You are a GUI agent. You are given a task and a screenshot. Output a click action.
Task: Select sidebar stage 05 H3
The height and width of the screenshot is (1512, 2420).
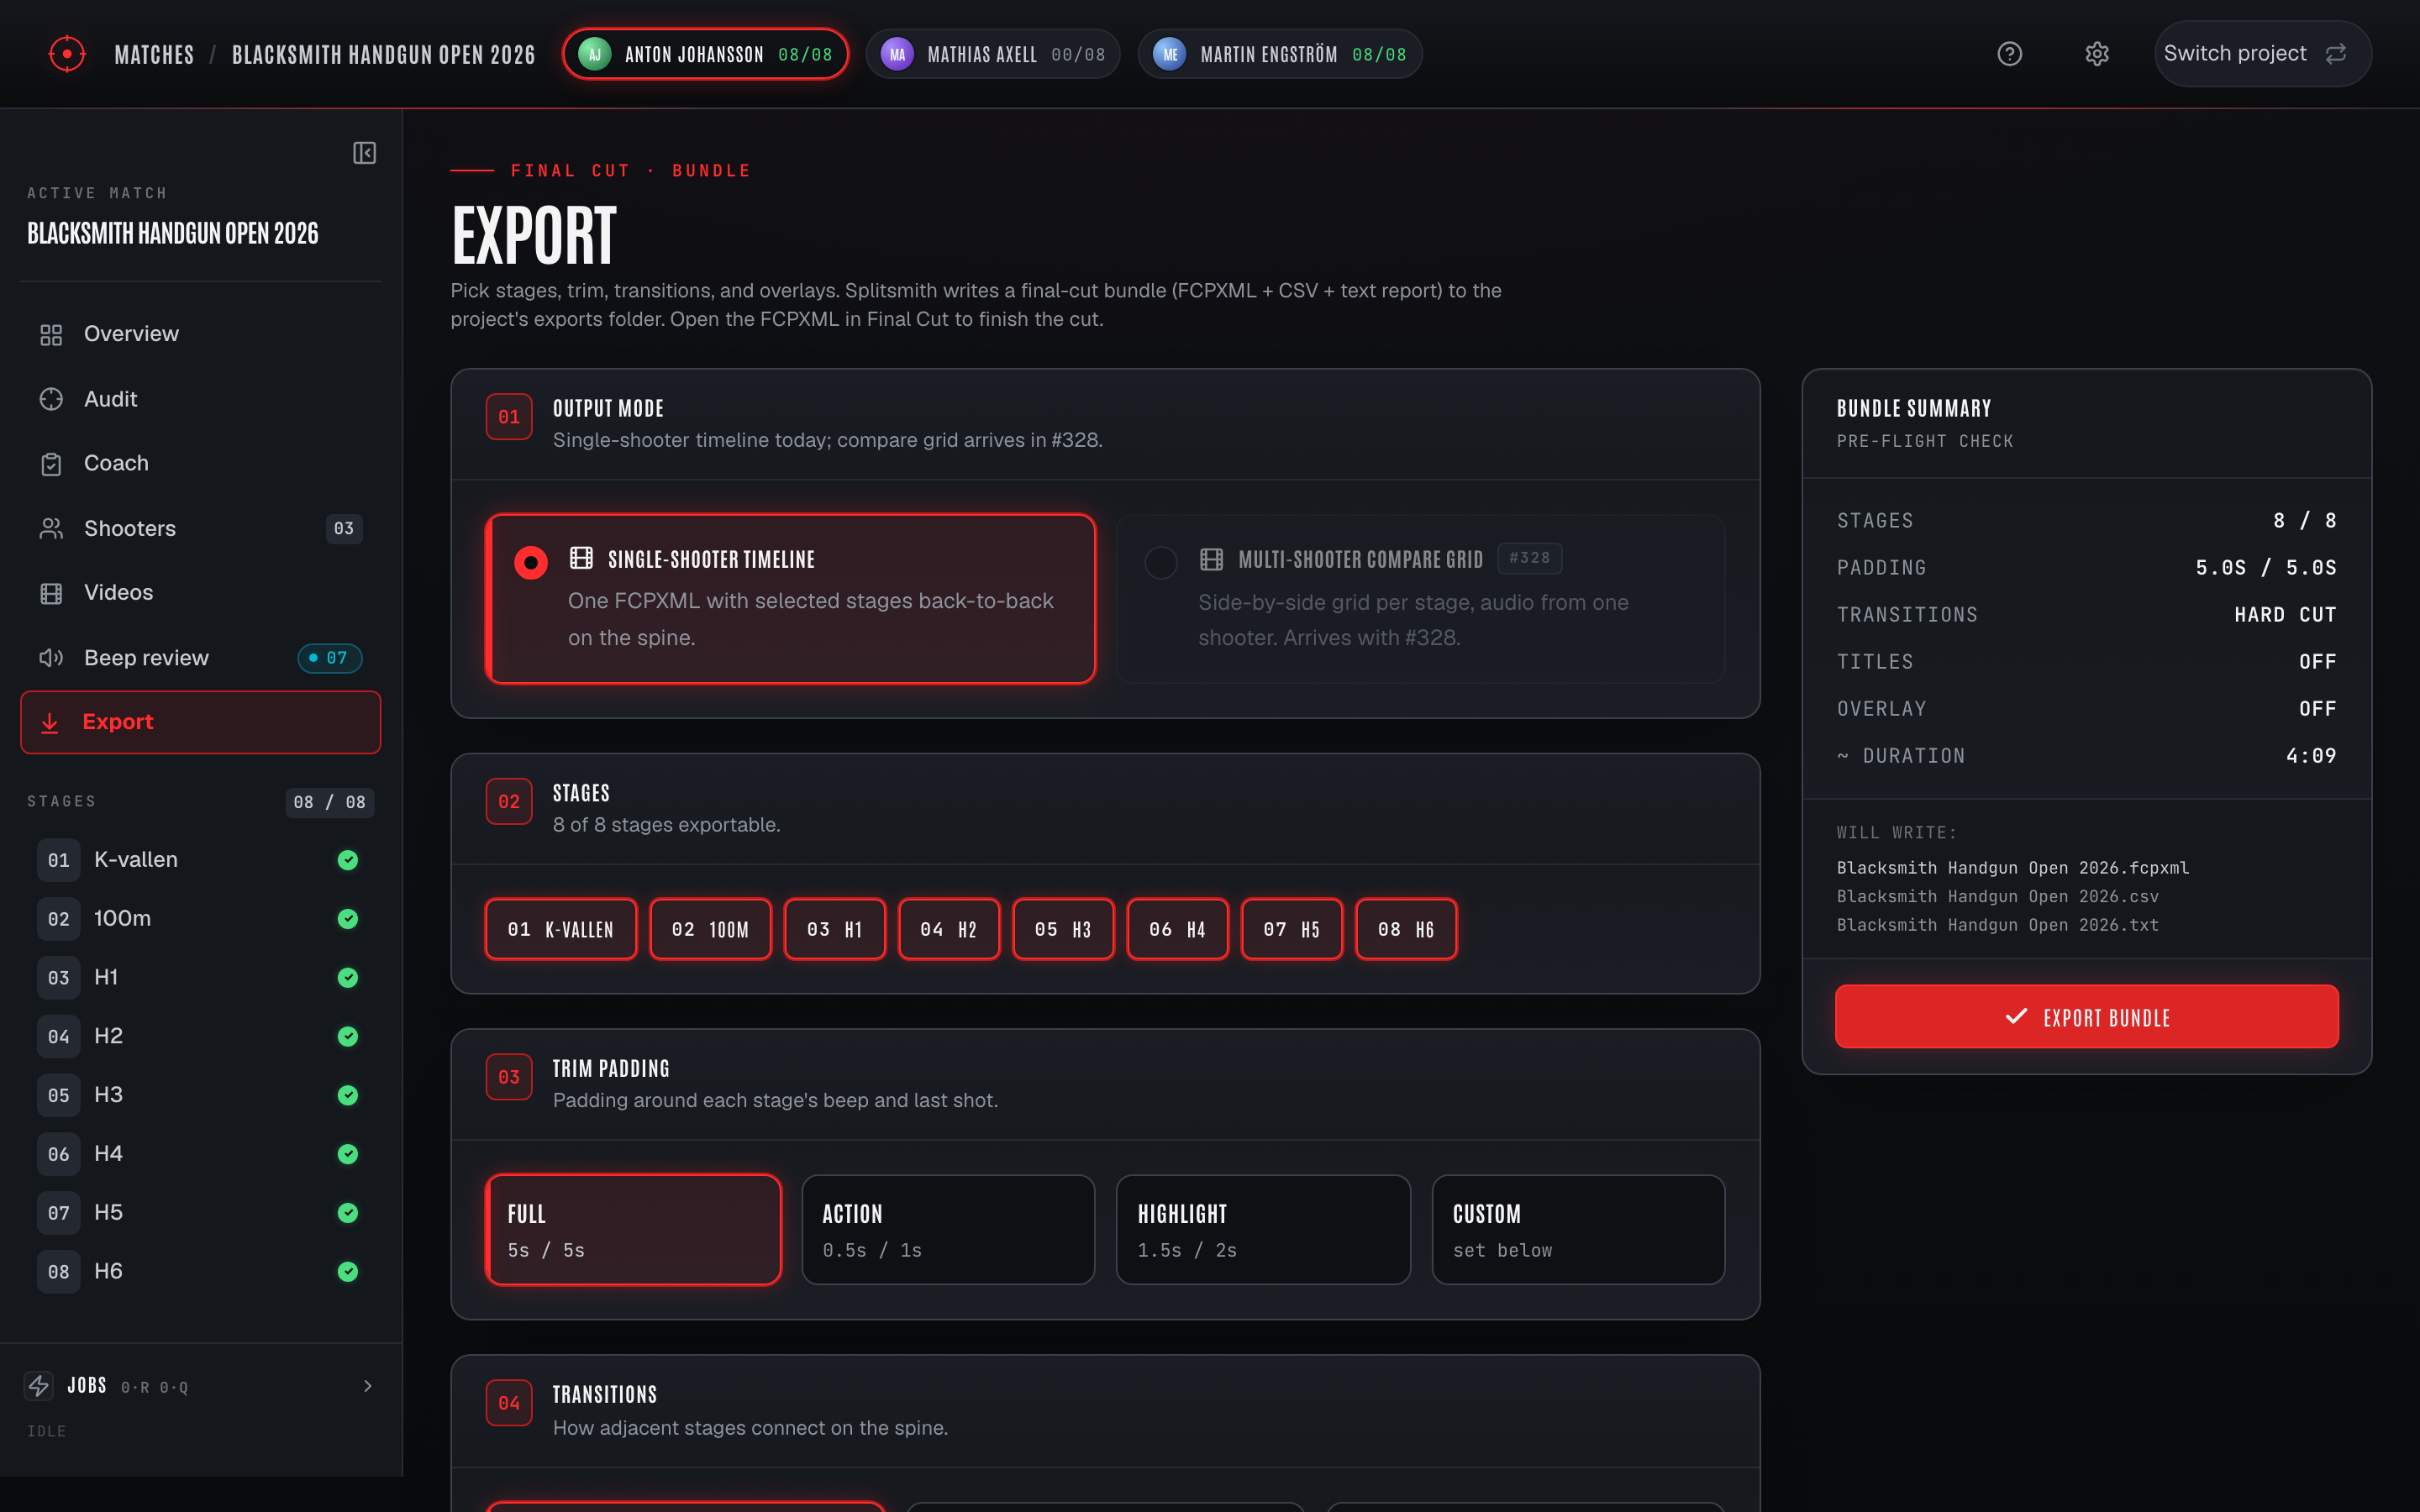click(x=200, y=1095)
